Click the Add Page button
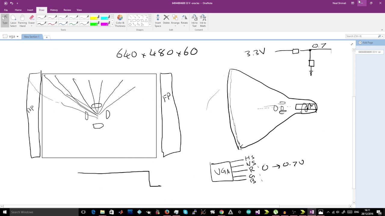This screenshot has height=216, width=385. [x=366, y=43]
